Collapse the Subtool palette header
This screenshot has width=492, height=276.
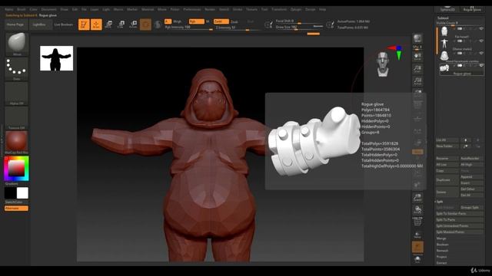[443, 18]
